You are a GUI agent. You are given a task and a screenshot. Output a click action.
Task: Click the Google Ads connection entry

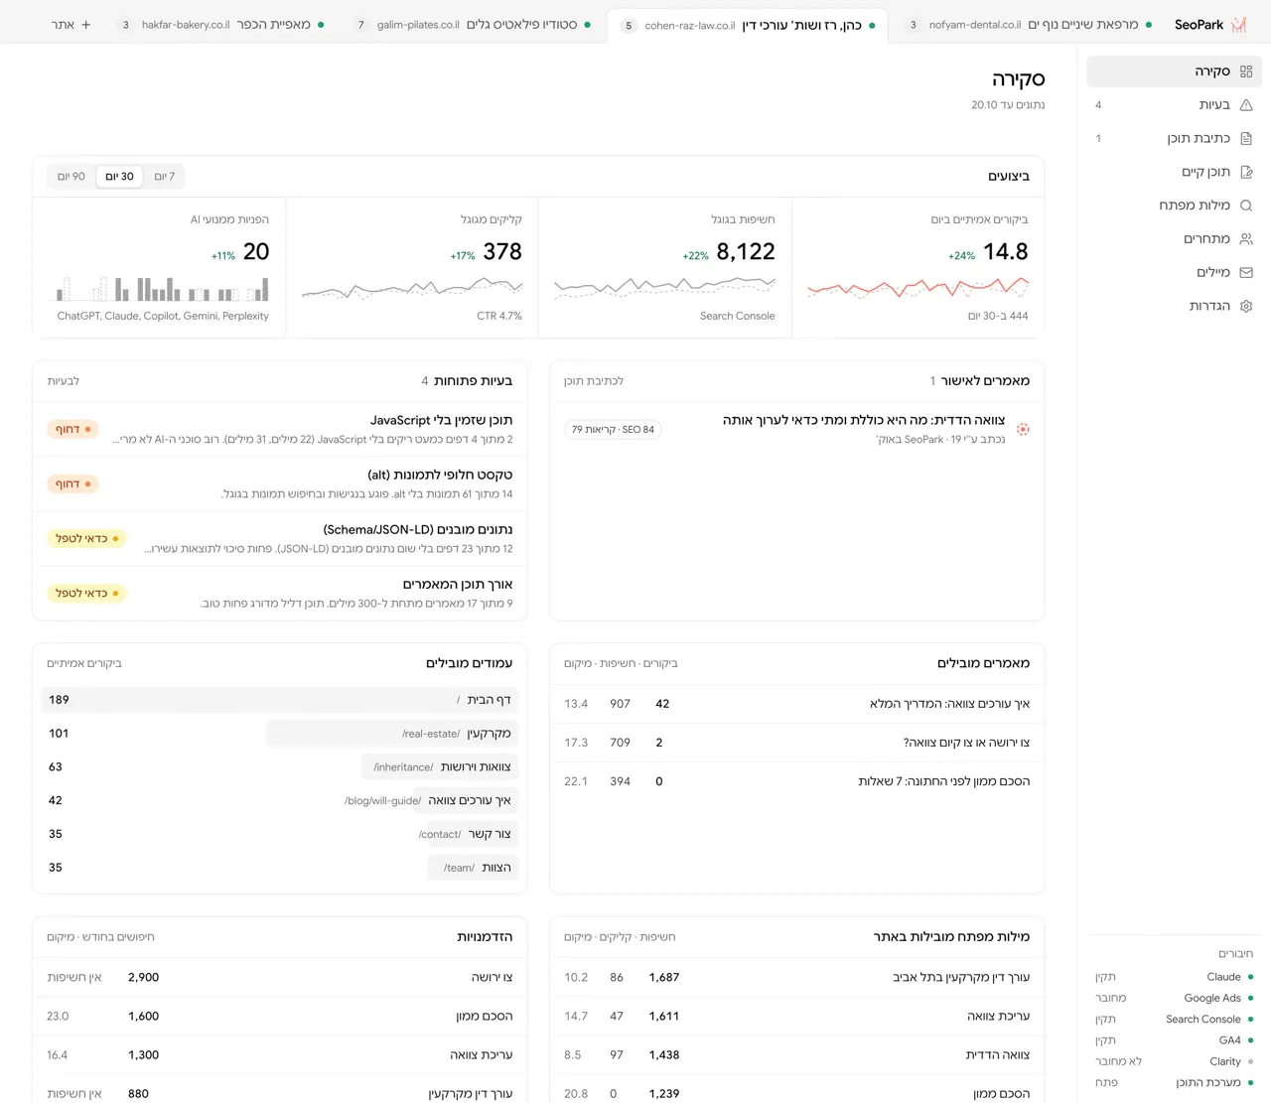point(1174,999)
